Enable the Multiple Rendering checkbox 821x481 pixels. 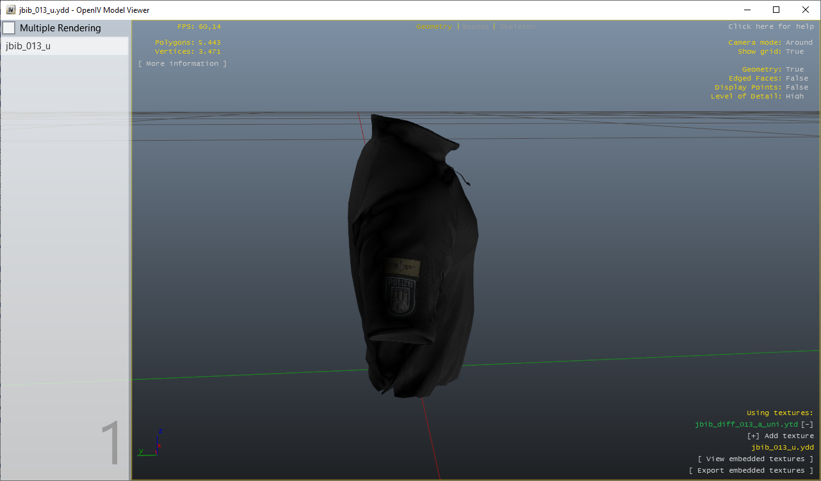coord(10,28)
